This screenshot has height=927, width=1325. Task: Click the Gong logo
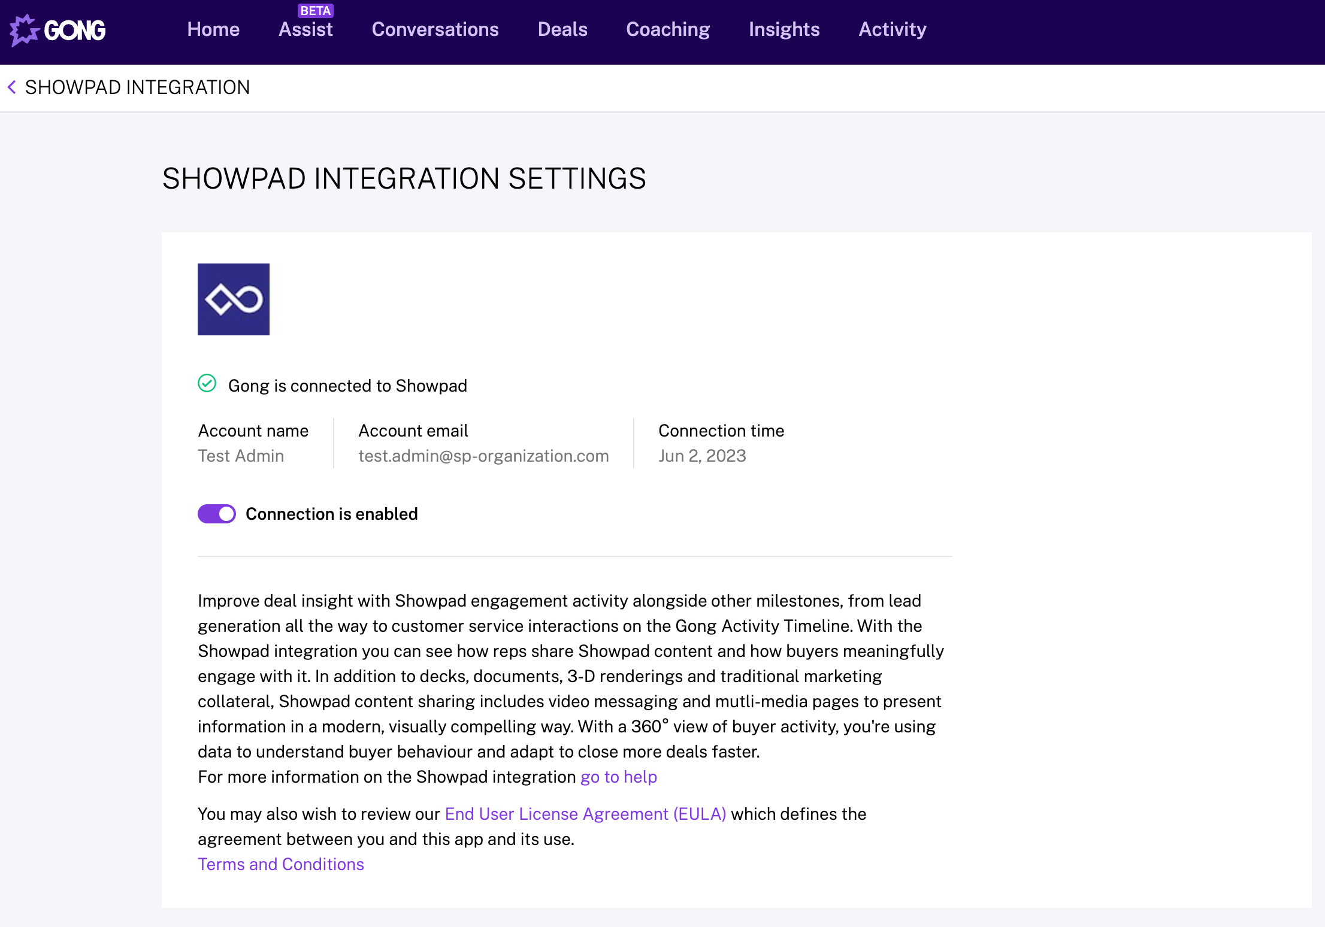pos(58,30)
